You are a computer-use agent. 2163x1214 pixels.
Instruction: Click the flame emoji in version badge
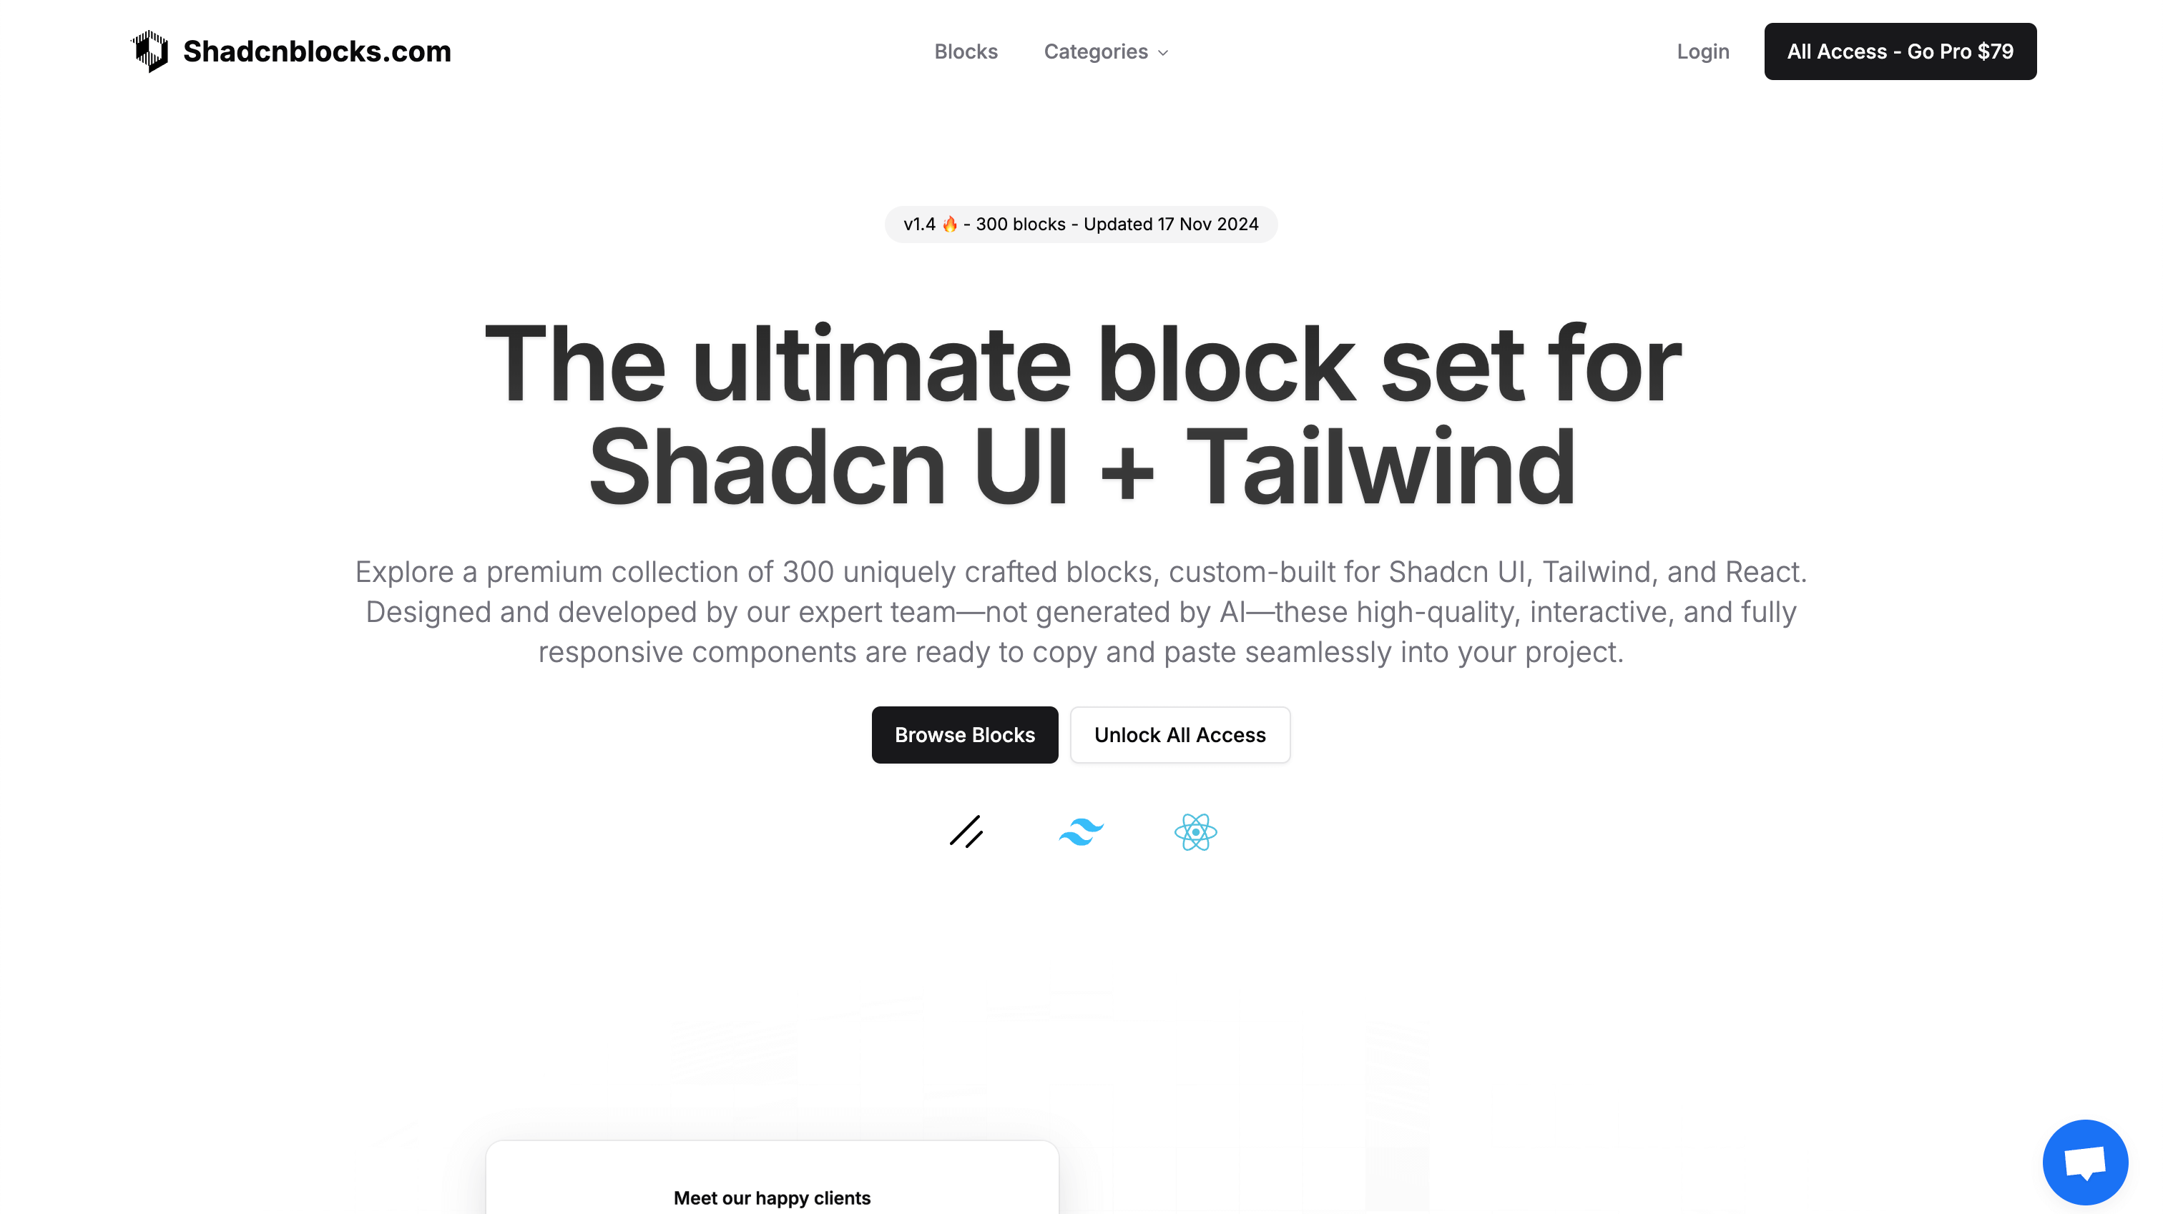[x=948, y=222]
